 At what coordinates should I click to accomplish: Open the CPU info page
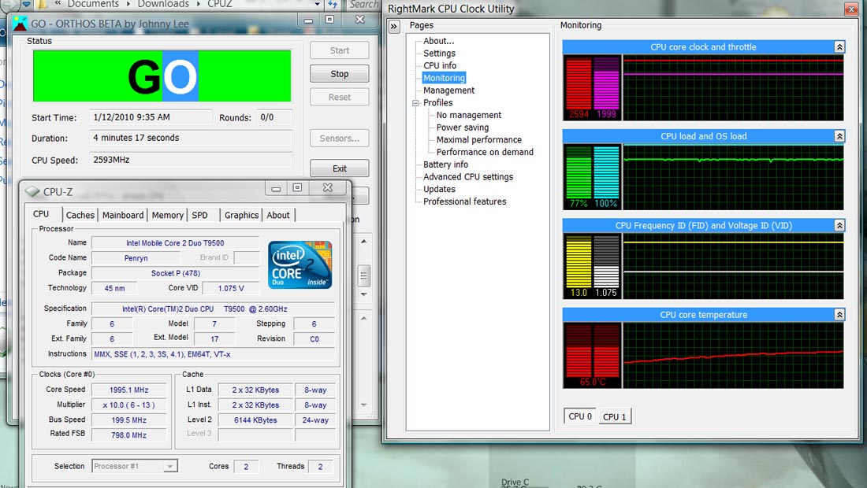click(x=440, y=65)
